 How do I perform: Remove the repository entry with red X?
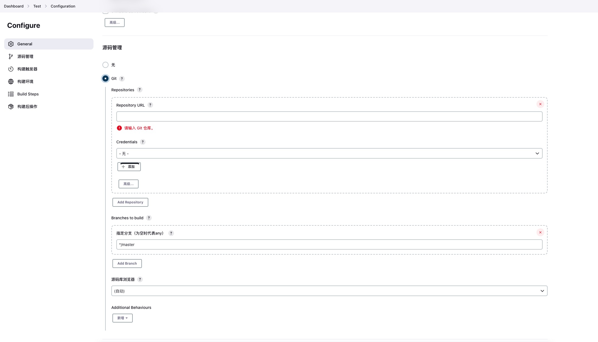tap(540, 104)
